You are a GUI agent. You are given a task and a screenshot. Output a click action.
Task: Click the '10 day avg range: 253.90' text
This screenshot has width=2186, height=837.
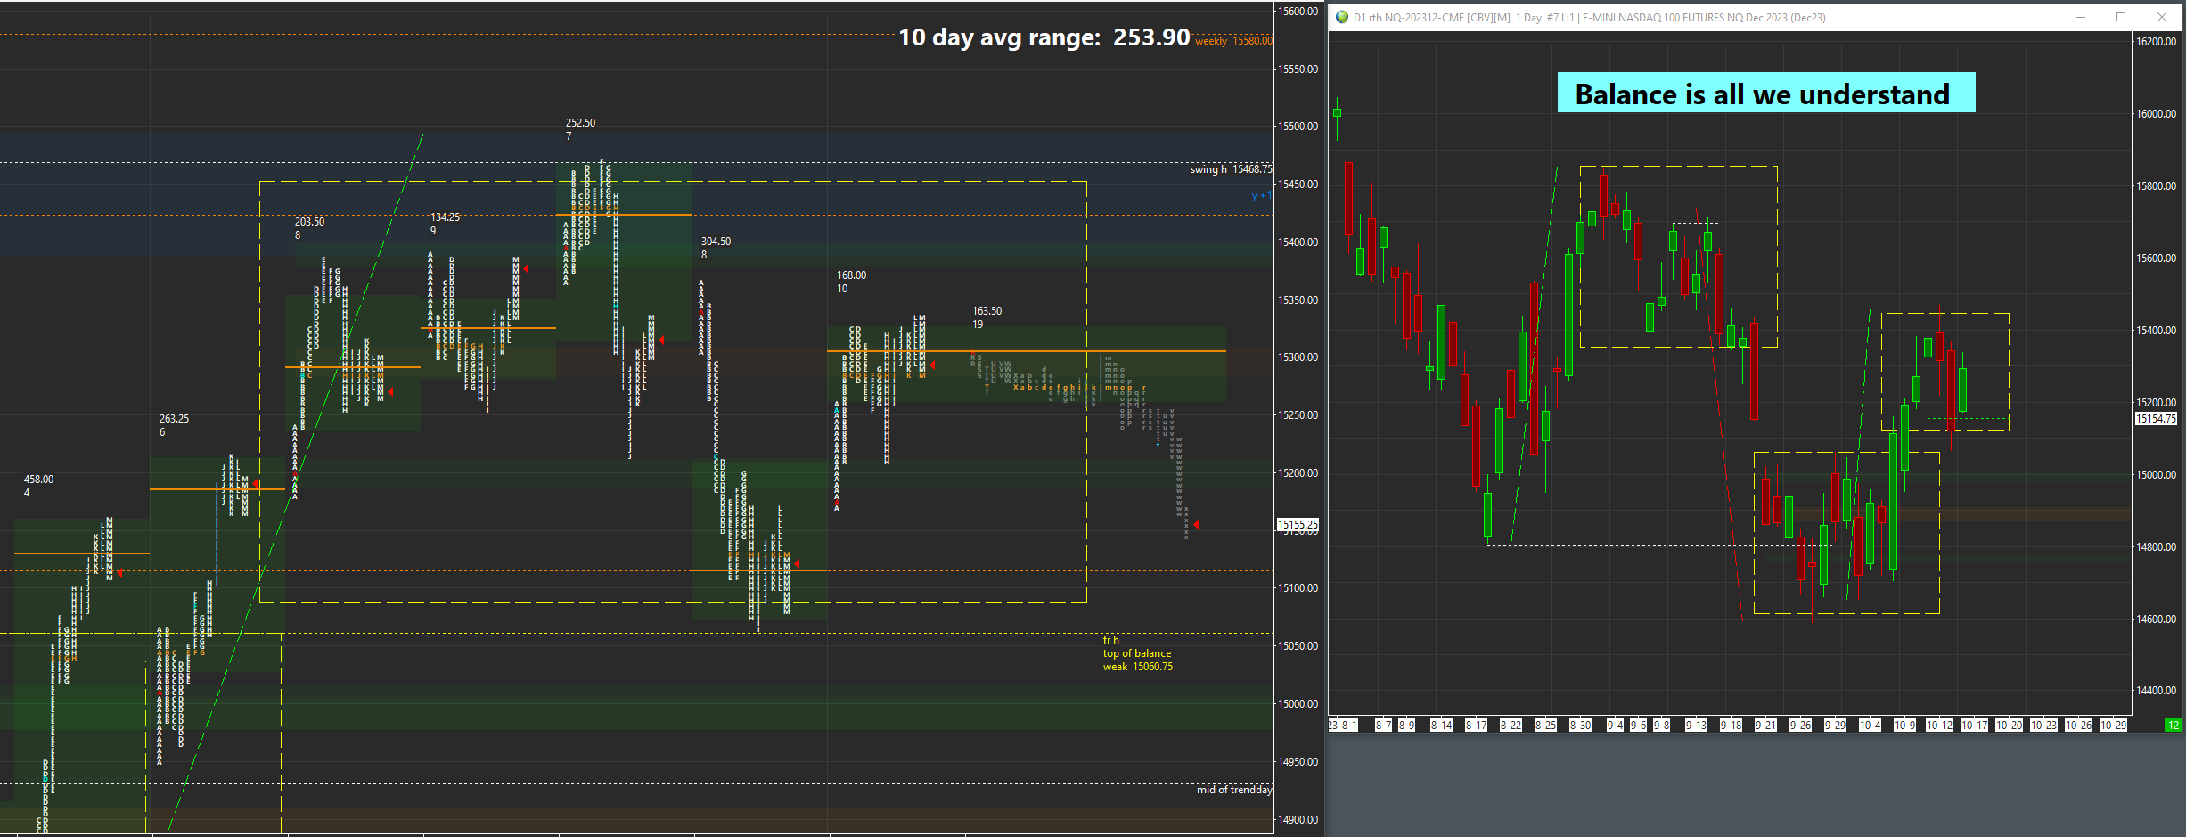[1044, 37]
